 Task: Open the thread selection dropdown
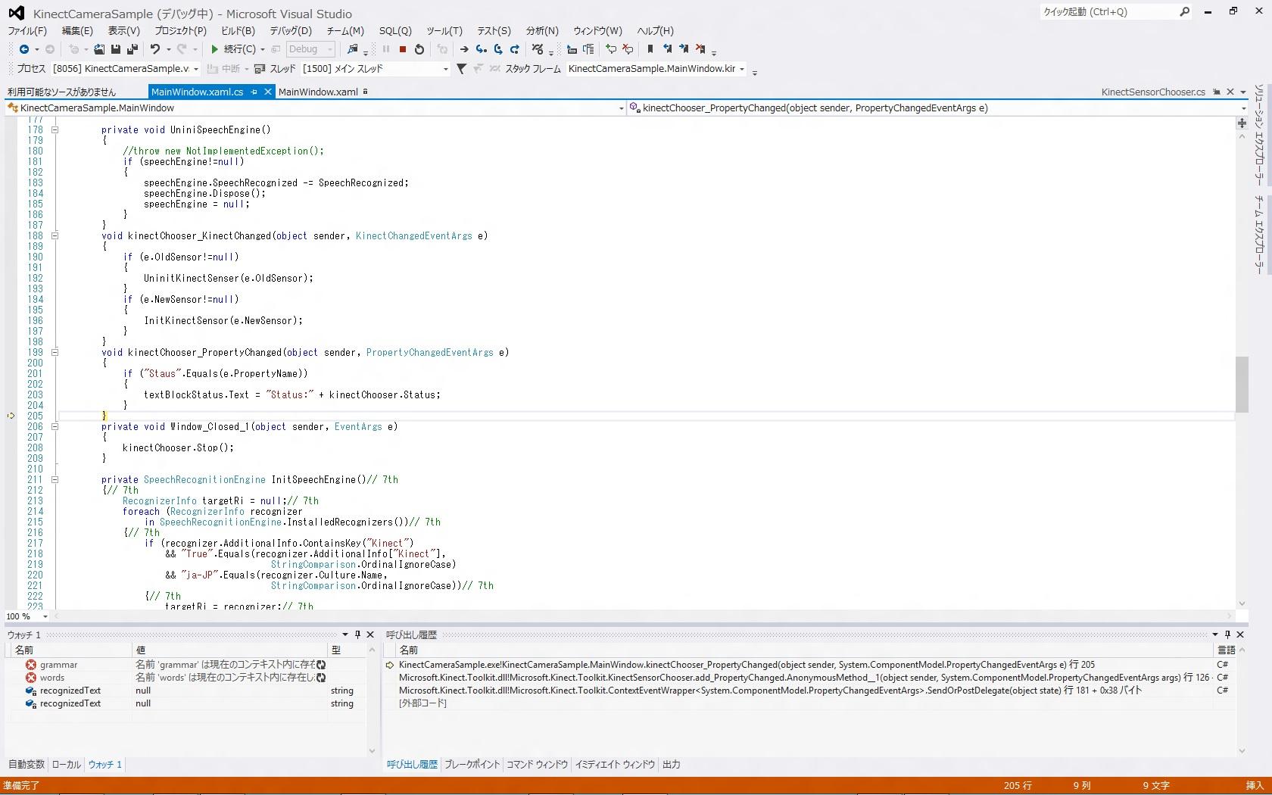pyautogui.click(x=445, y=69)
